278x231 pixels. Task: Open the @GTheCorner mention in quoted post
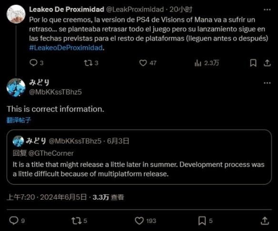coord(51,153)
